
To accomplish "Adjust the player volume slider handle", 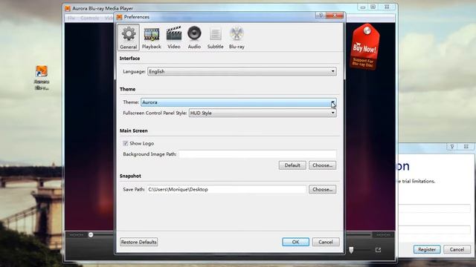I will point(351,250).
